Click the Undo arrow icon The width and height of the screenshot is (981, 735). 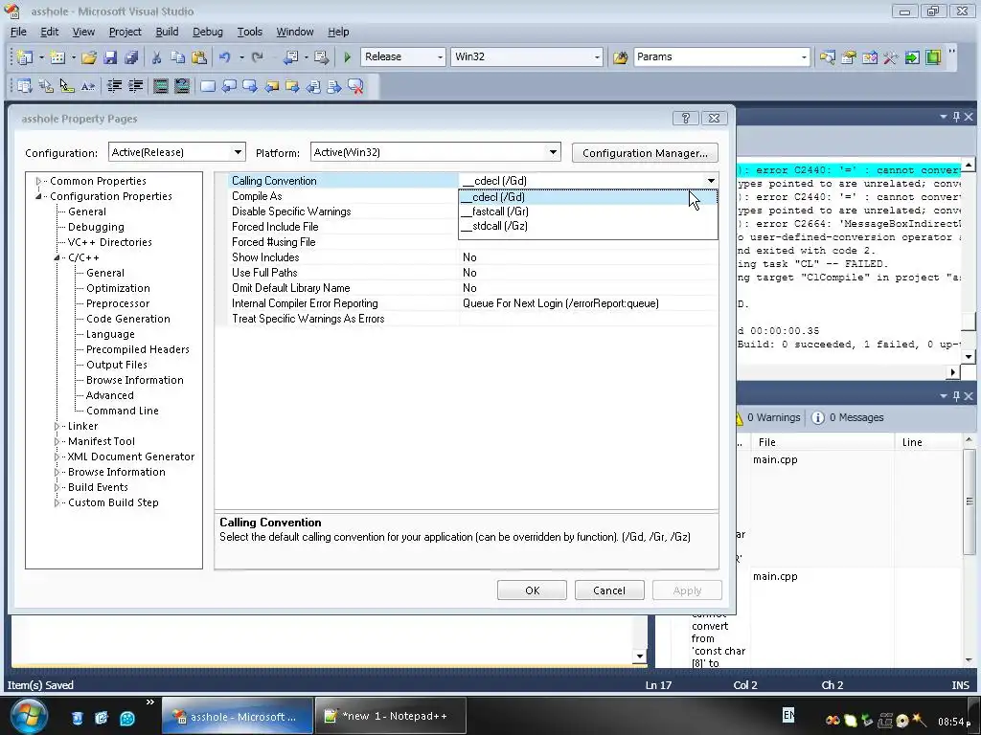tap(224, 57)
